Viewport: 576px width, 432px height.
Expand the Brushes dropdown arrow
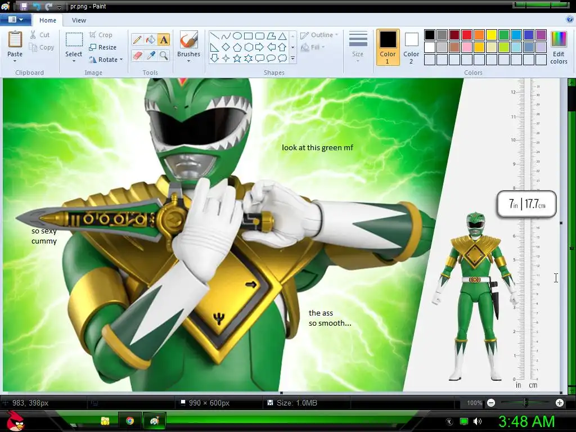click(x=188, y=61)
